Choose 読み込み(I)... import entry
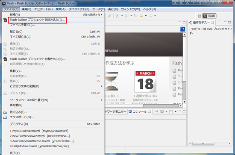 (56, 112)
